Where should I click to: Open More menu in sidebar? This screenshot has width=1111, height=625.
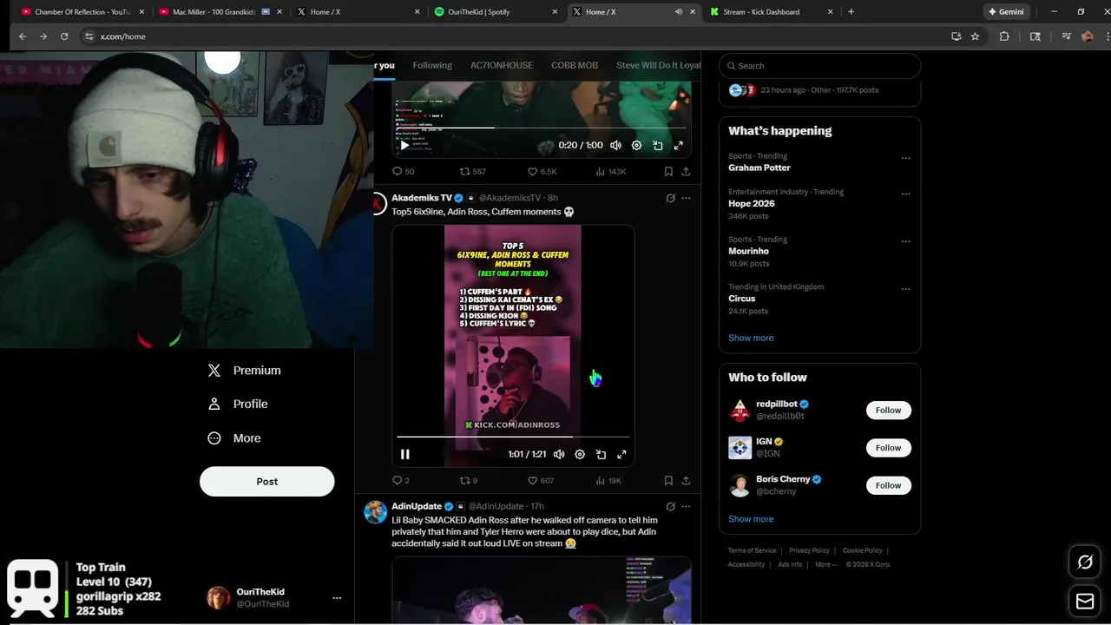(x=233, y=438)
